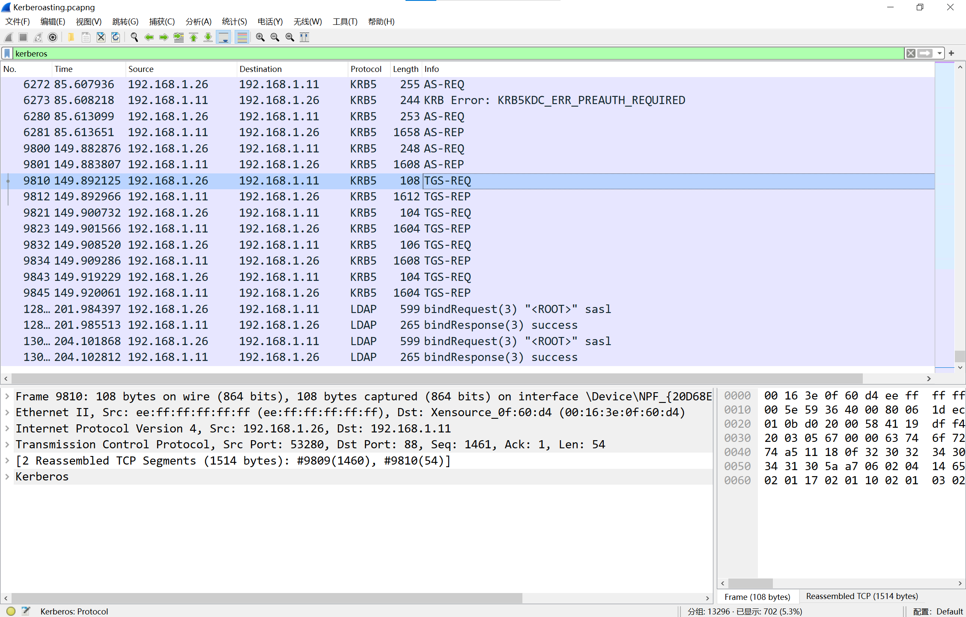Open the display filter history dropdown

point(939,54)
